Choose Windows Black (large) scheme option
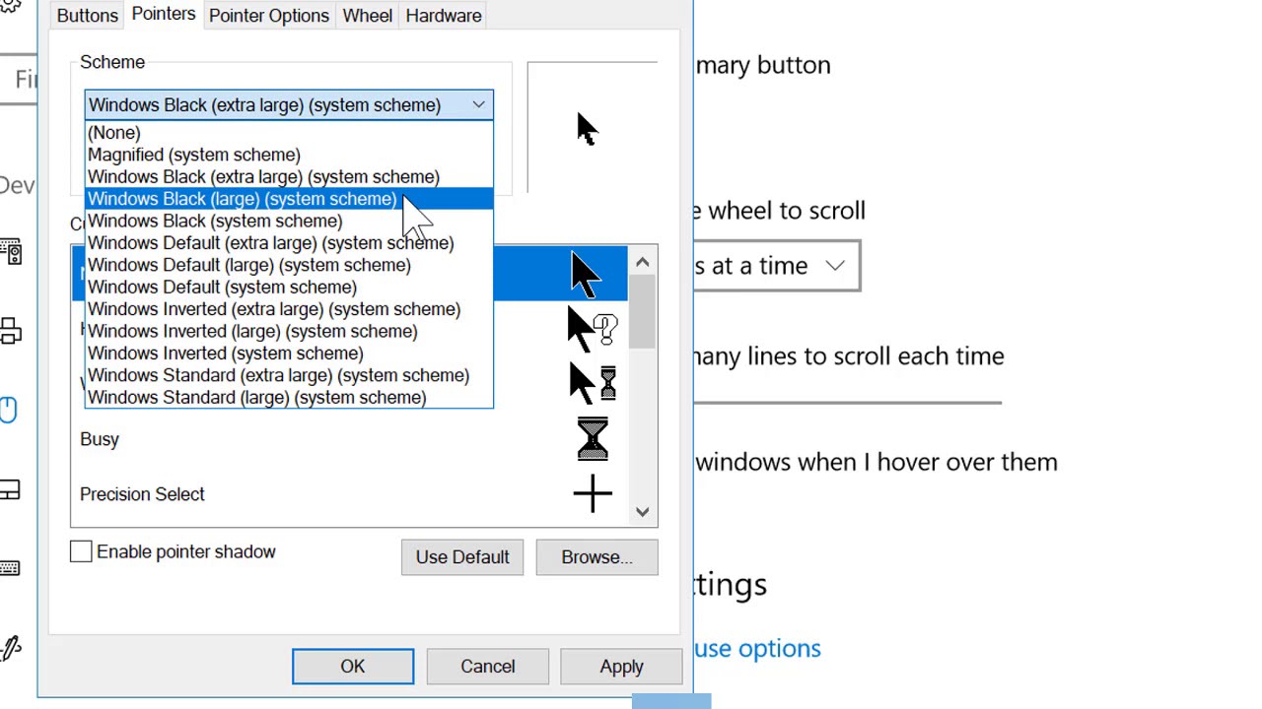The height and width of the screenshot is (709, 1262). [289, 199]
